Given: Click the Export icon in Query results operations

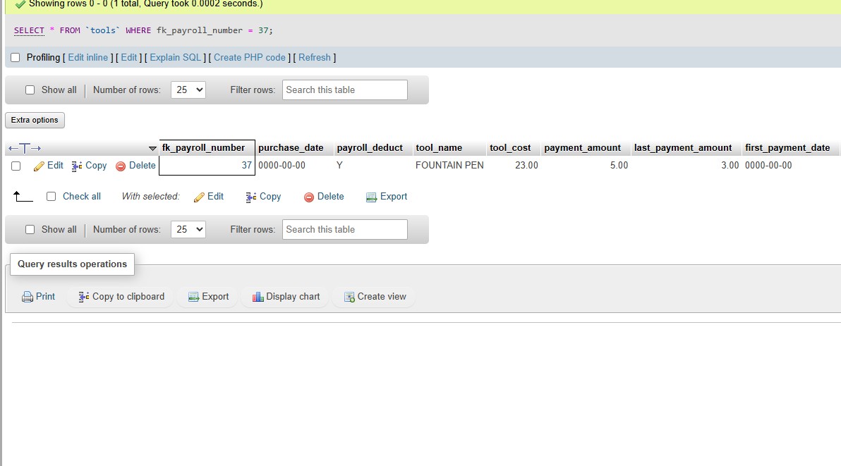Looking at the screenshot, I should (x=193, y=297).
